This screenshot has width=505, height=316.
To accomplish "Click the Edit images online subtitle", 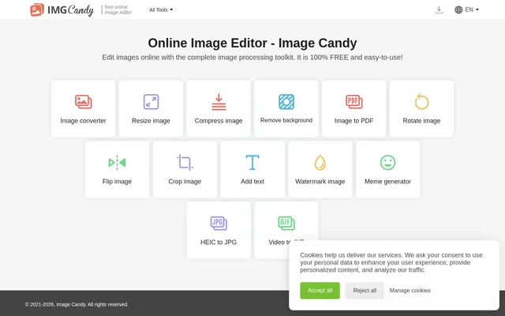I will coord(252,58).
